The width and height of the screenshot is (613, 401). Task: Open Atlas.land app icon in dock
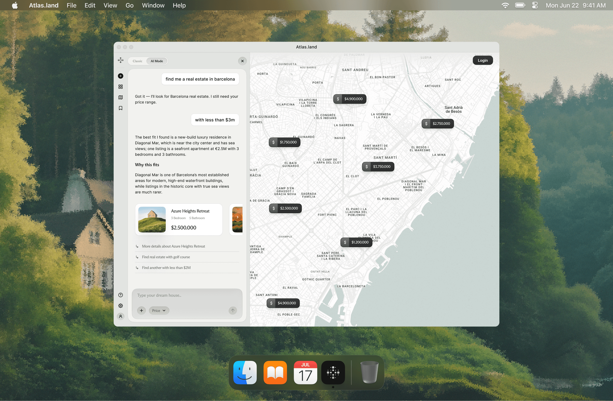point(333,372)
